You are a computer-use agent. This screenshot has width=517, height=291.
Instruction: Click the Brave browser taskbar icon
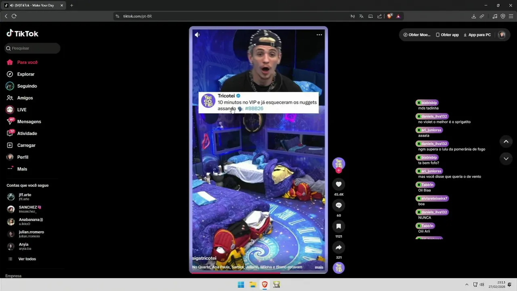click(x=265, y=285)
